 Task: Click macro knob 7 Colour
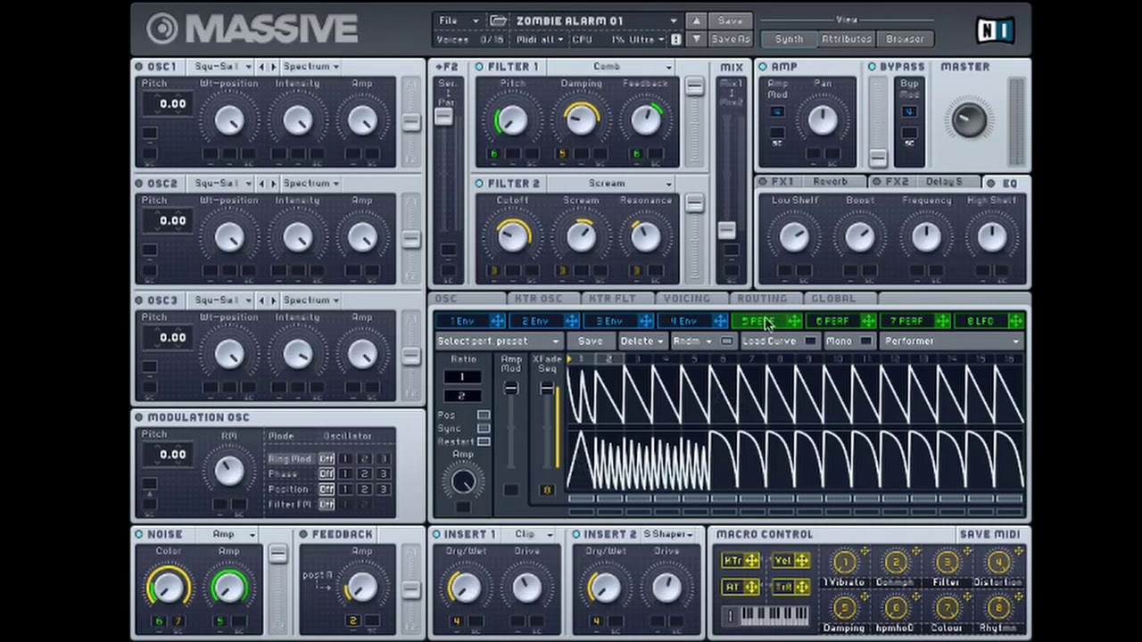pyautogui.click(x=947, y=608)
